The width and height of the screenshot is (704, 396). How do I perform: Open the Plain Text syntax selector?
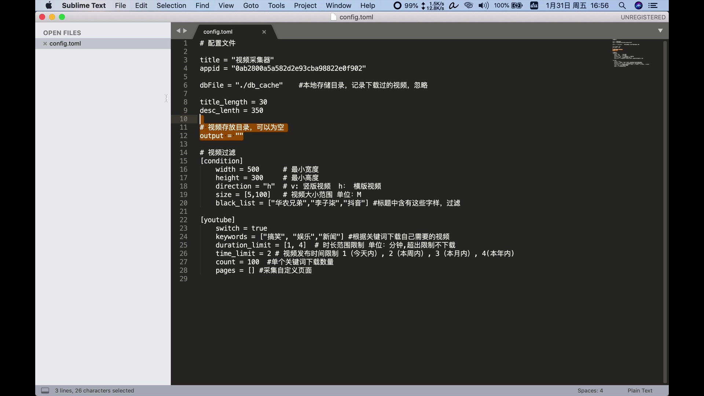(x=640, y=390)
